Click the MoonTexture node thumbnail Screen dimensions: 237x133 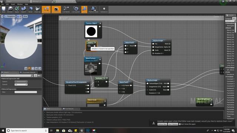[x=91, y=68]
